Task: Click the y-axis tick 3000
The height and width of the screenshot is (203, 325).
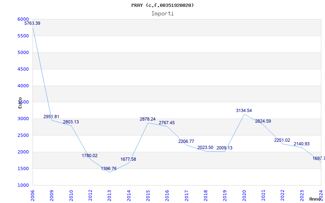Action: click(23, 119)
